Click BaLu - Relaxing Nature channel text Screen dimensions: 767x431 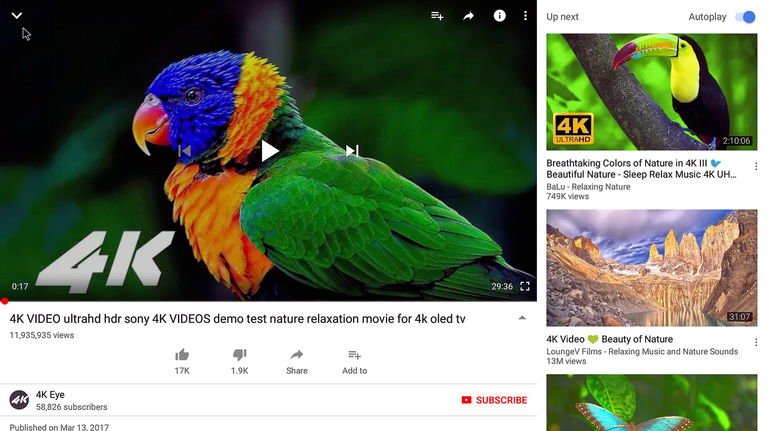tap(588, 187)
